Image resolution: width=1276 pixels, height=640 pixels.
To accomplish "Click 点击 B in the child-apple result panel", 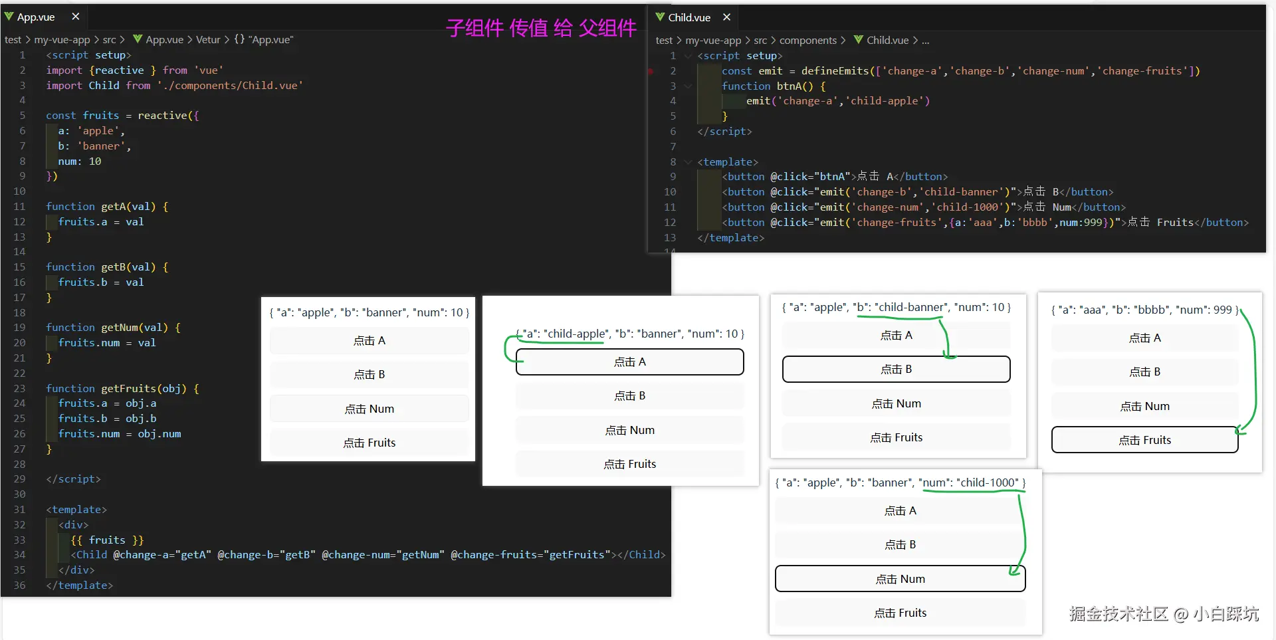I will (630, 396).
